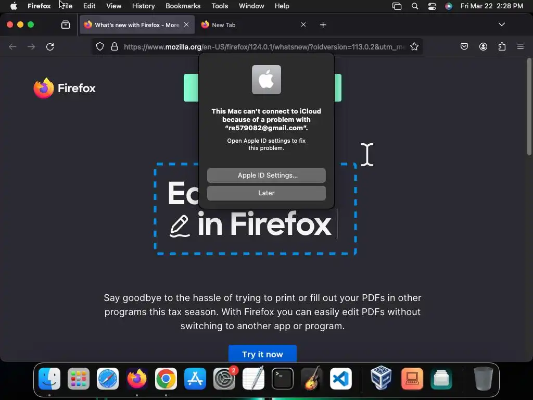Open the Bookmarks menu
533x400 pixels.
click(x=183, y=6)
